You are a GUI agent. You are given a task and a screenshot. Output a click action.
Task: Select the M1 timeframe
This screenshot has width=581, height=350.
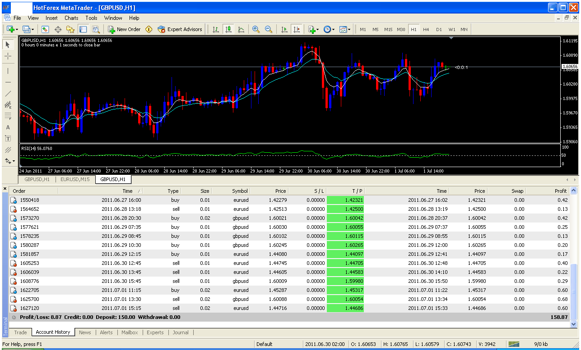[x=363, y=29]
